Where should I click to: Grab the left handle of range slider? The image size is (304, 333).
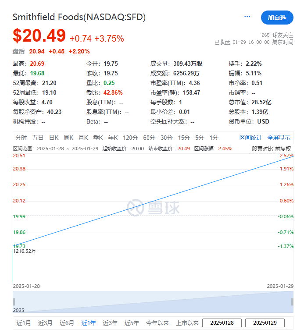point(14,302)
